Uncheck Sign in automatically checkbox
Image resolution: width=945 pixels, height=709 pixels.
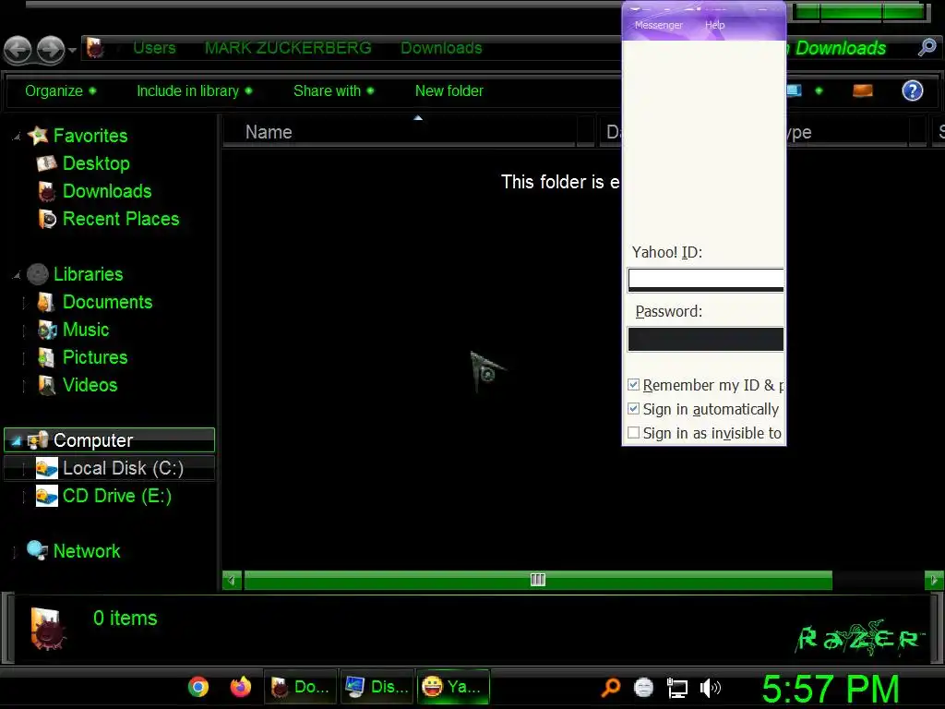tap(633, 409)
